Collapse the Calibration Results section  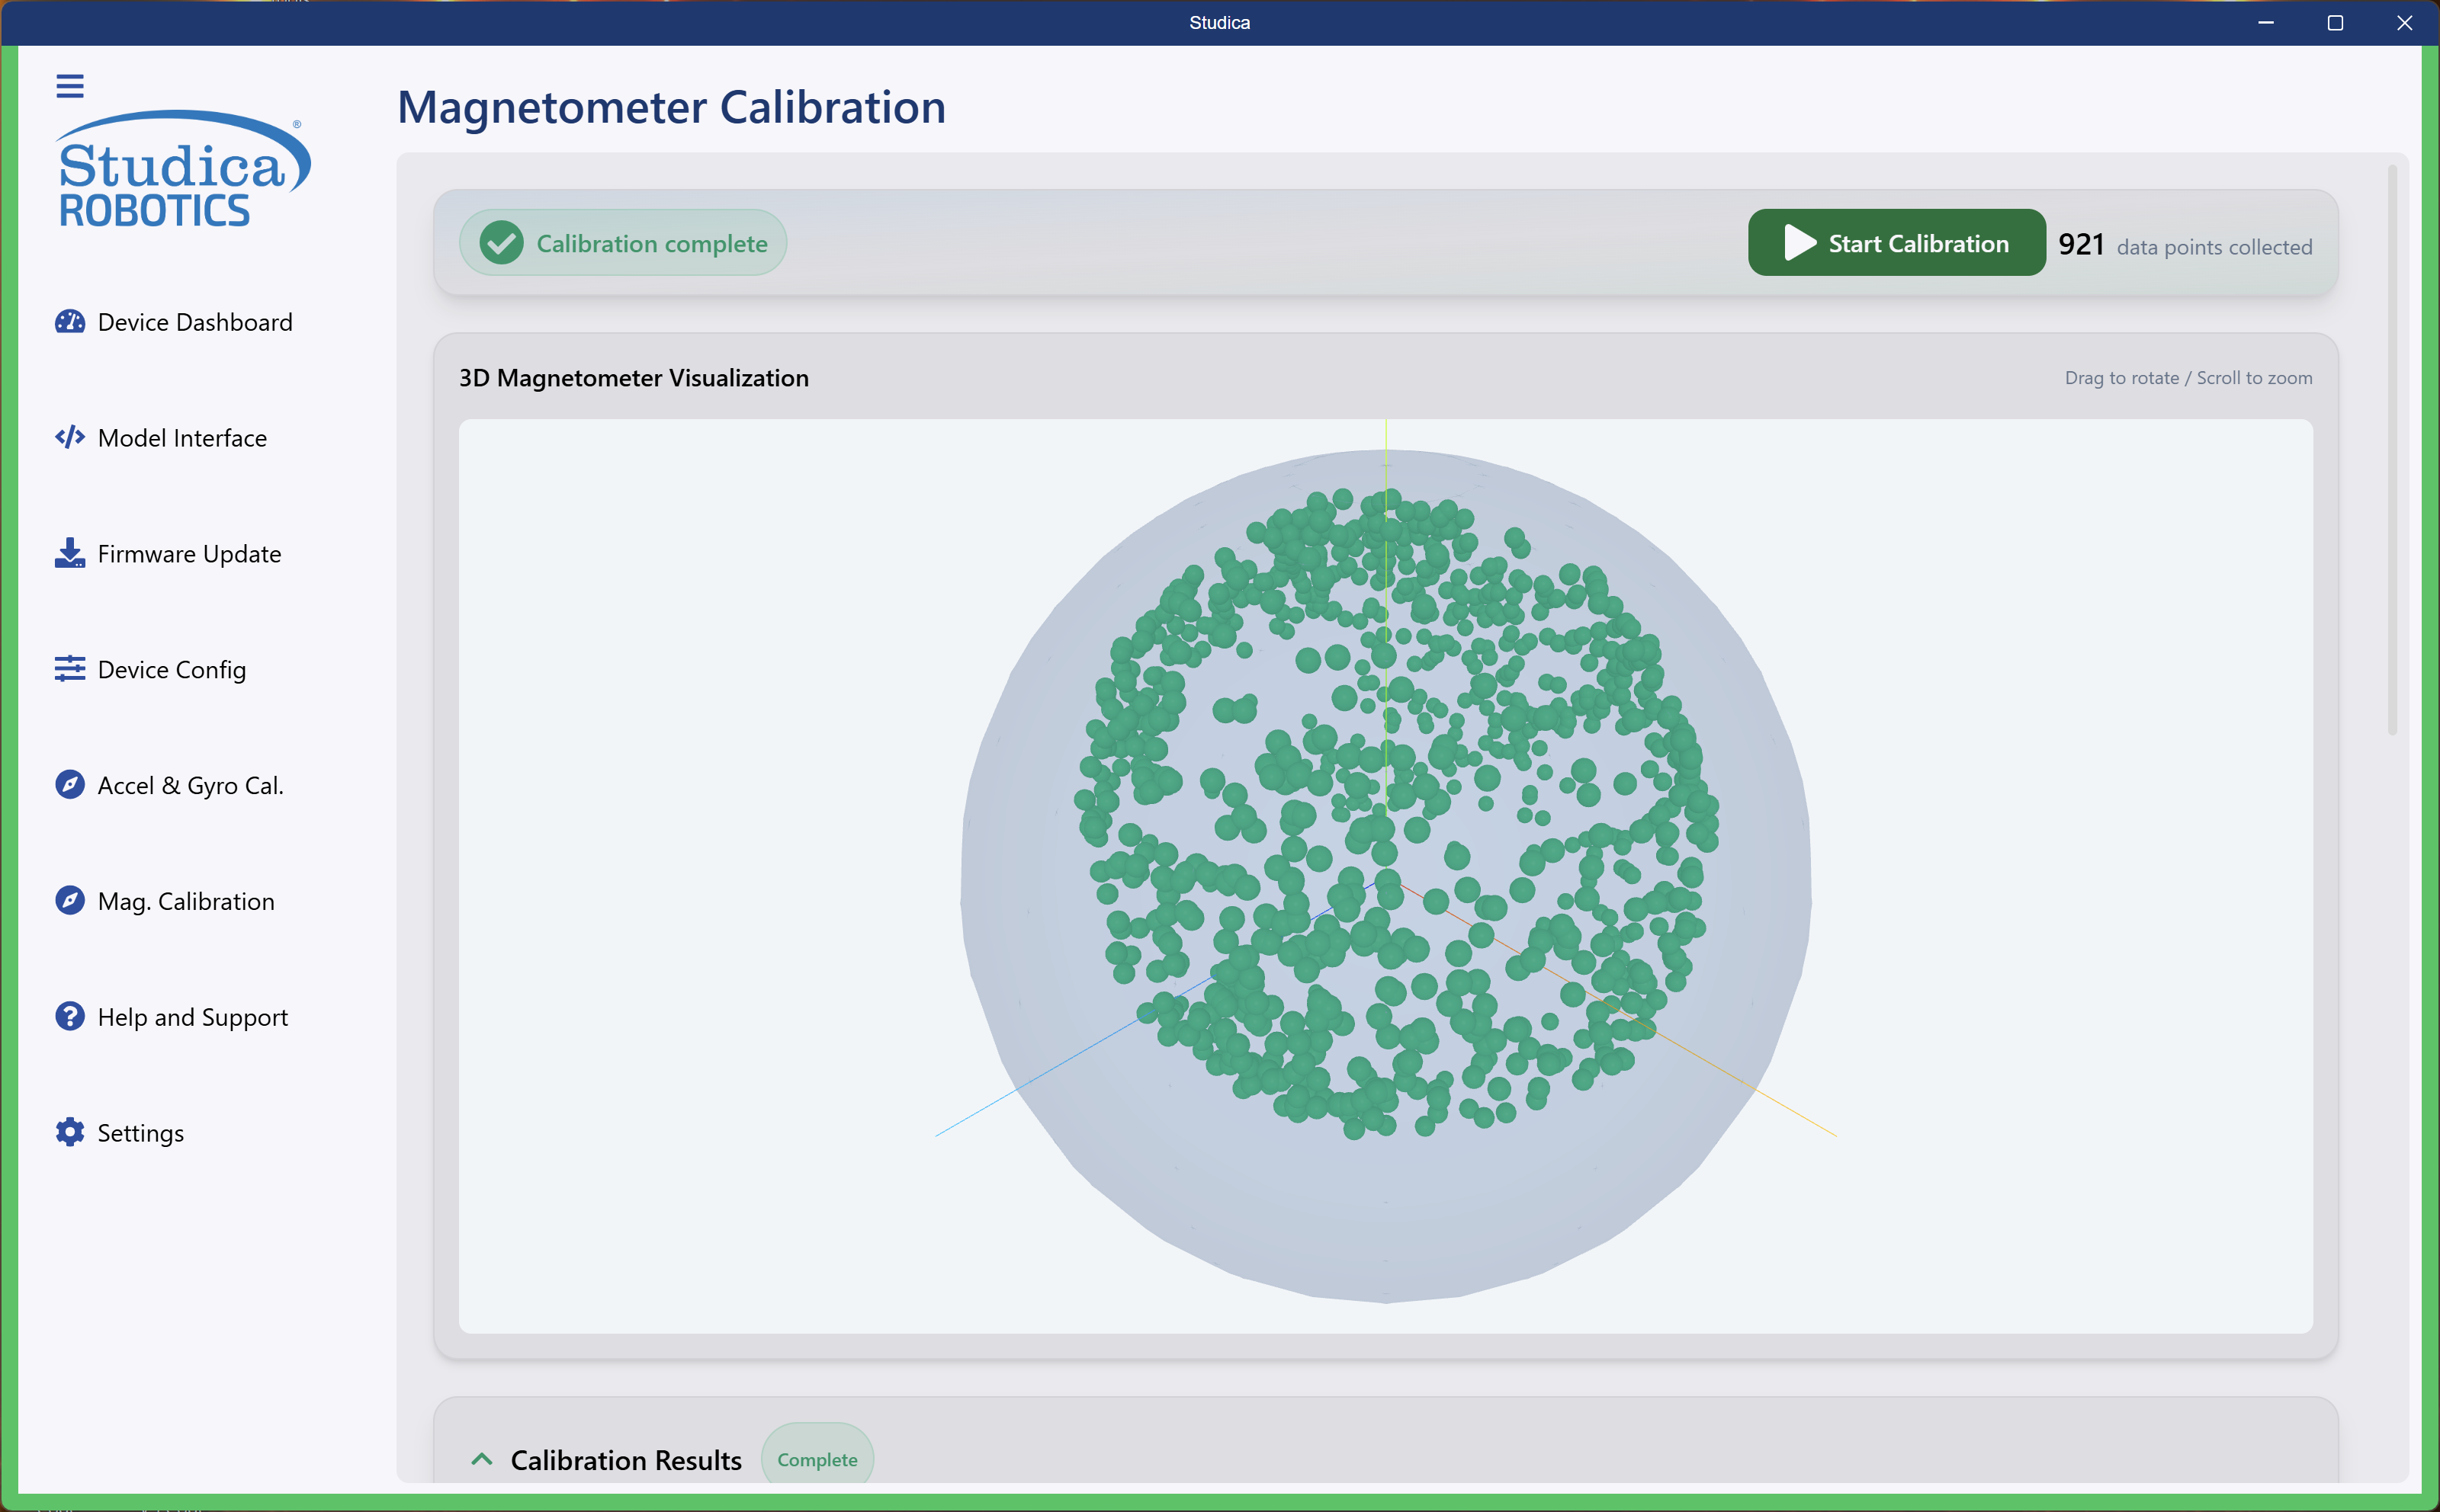483,1459
